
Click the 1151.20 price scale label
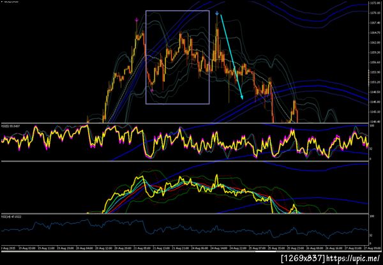tap(375, 82)
